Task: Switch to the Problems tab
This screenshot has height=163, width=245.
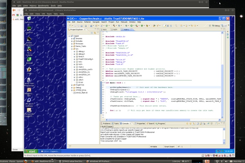Action: click(105, 123)
